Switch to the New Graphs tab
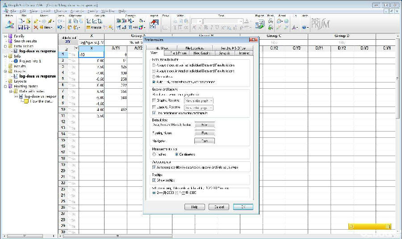 (x=202, y=53)
